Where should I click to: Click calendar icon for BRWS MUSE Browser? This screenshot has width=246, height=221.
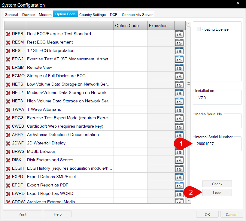179,152
